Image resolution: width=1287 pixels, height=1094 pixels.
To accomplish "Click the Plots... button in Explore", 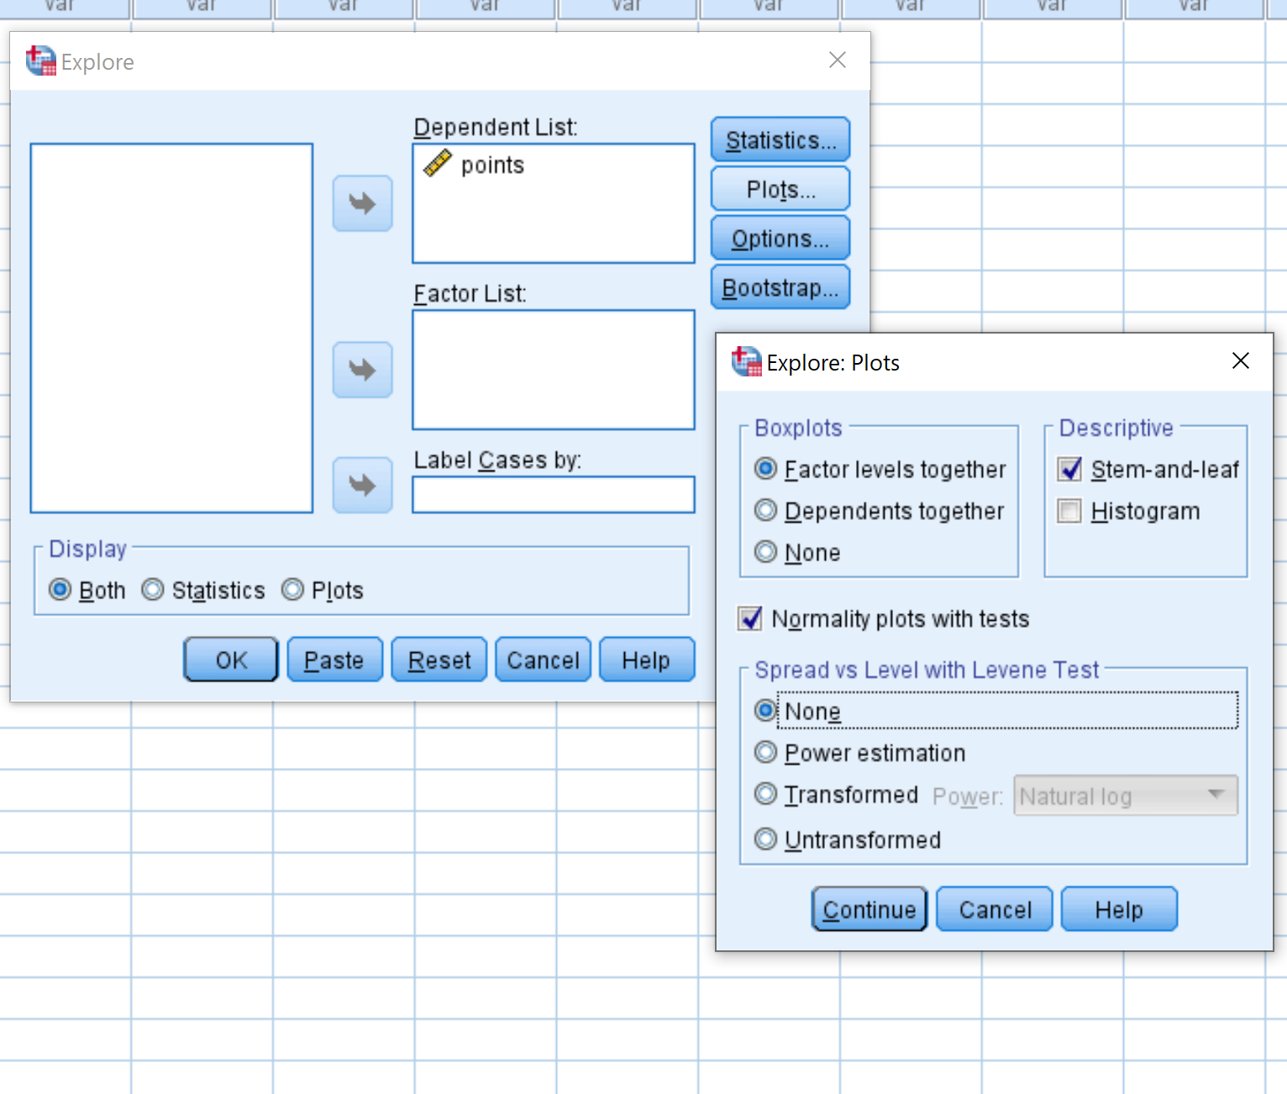I will (780, 189).
